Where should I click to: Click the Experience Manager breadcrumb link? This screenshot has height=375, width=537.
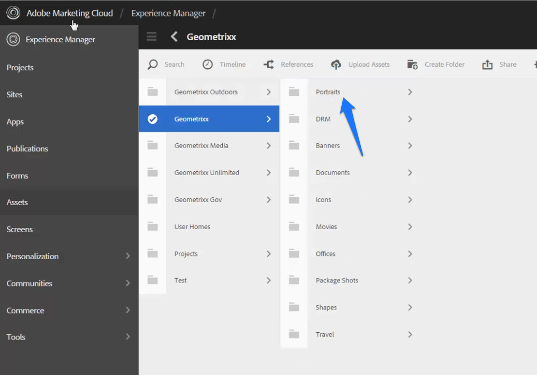168,12
